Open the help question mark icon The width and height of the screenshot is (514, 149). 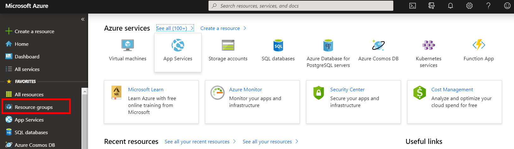click(488, 6)
